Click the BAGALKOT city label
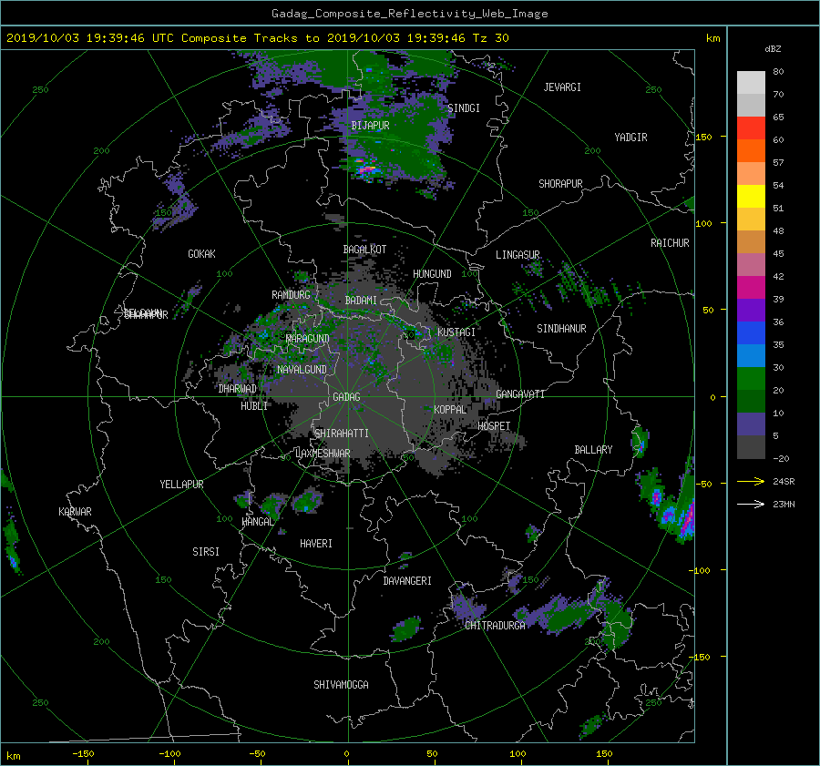The width and height of the screenshot is (820, 766). coord(364,250)
